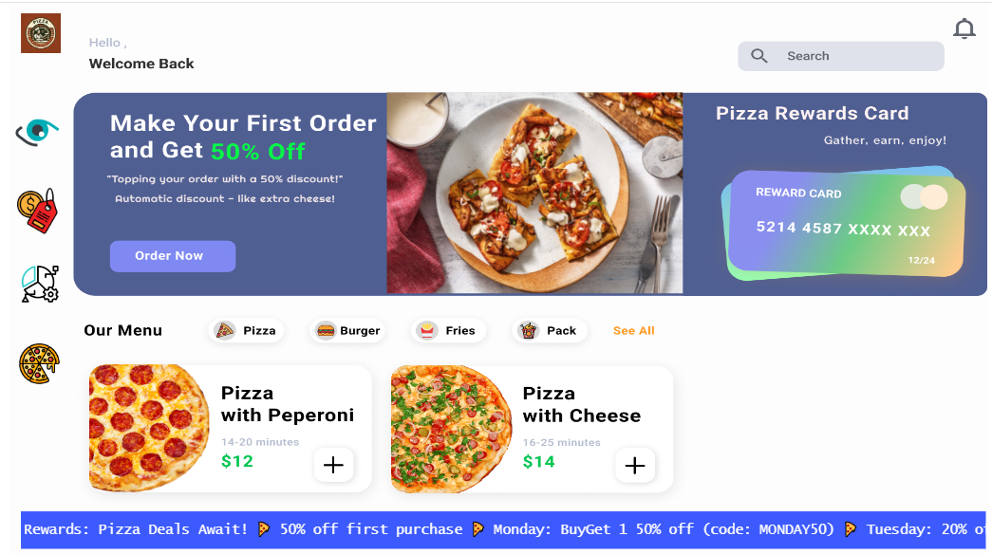Open the Pizza with Cheese thumbnail

pos(451,429)
